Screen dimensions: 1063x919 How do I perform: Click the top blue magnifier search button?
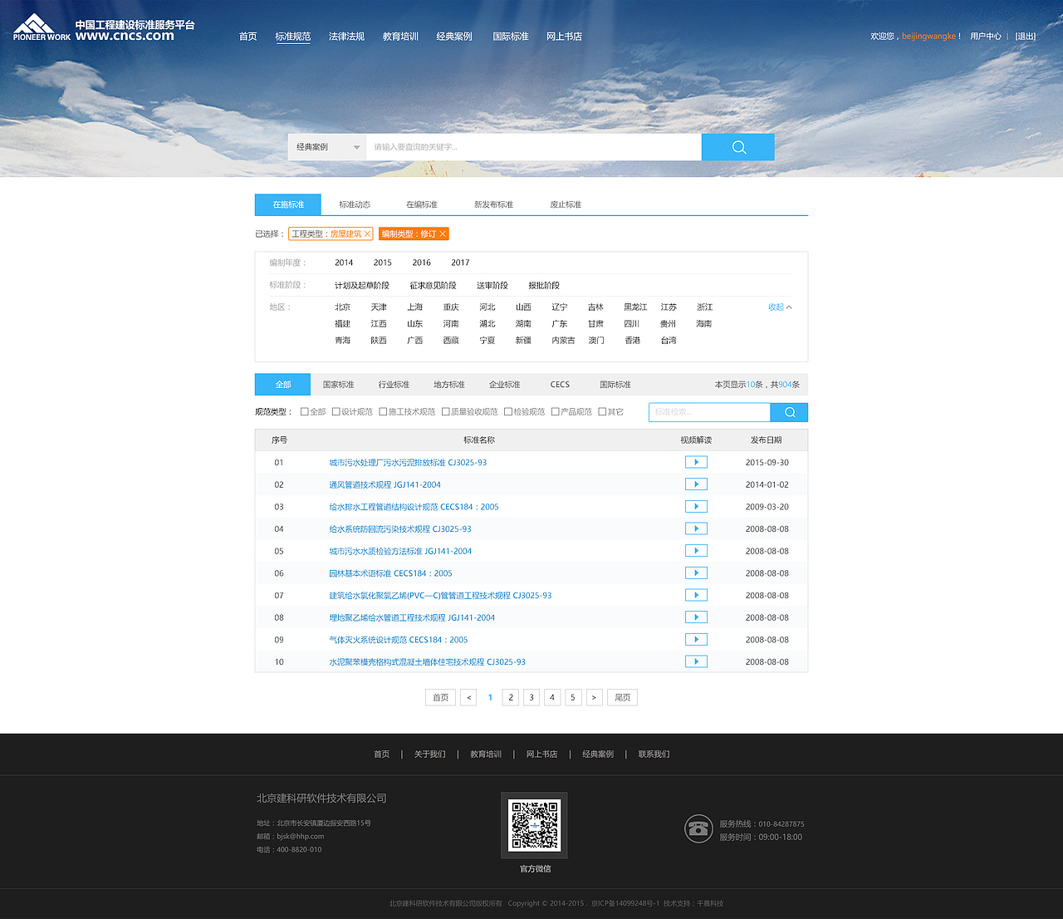coord(738,147)
